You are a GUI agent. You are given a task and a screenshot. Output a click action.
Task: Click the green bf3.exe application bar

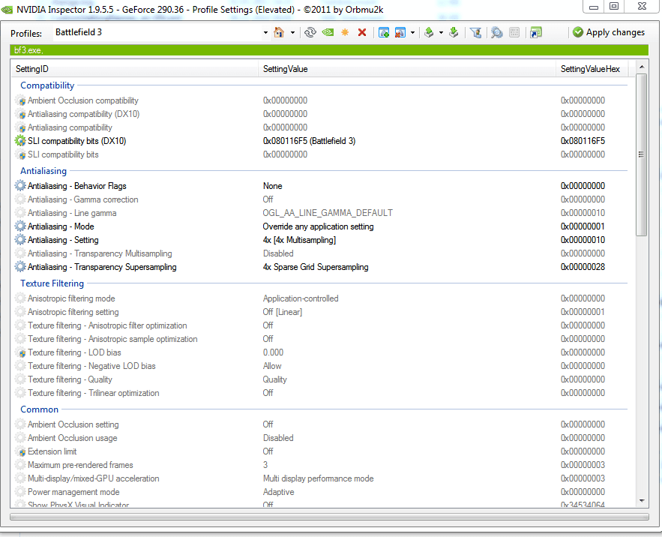[x=329, y=49]
